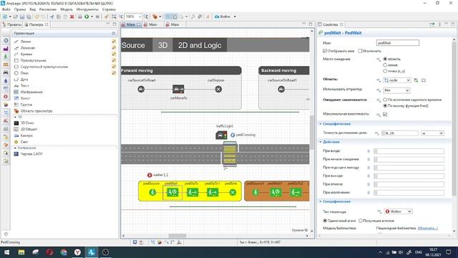Select the carMoveTo block on the canvas
The height and width of the screenshot is (258, 458).
pos(178,89)
